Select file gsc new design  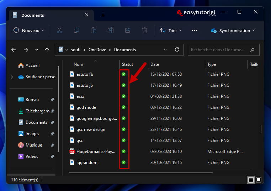[x=91, y=129]
